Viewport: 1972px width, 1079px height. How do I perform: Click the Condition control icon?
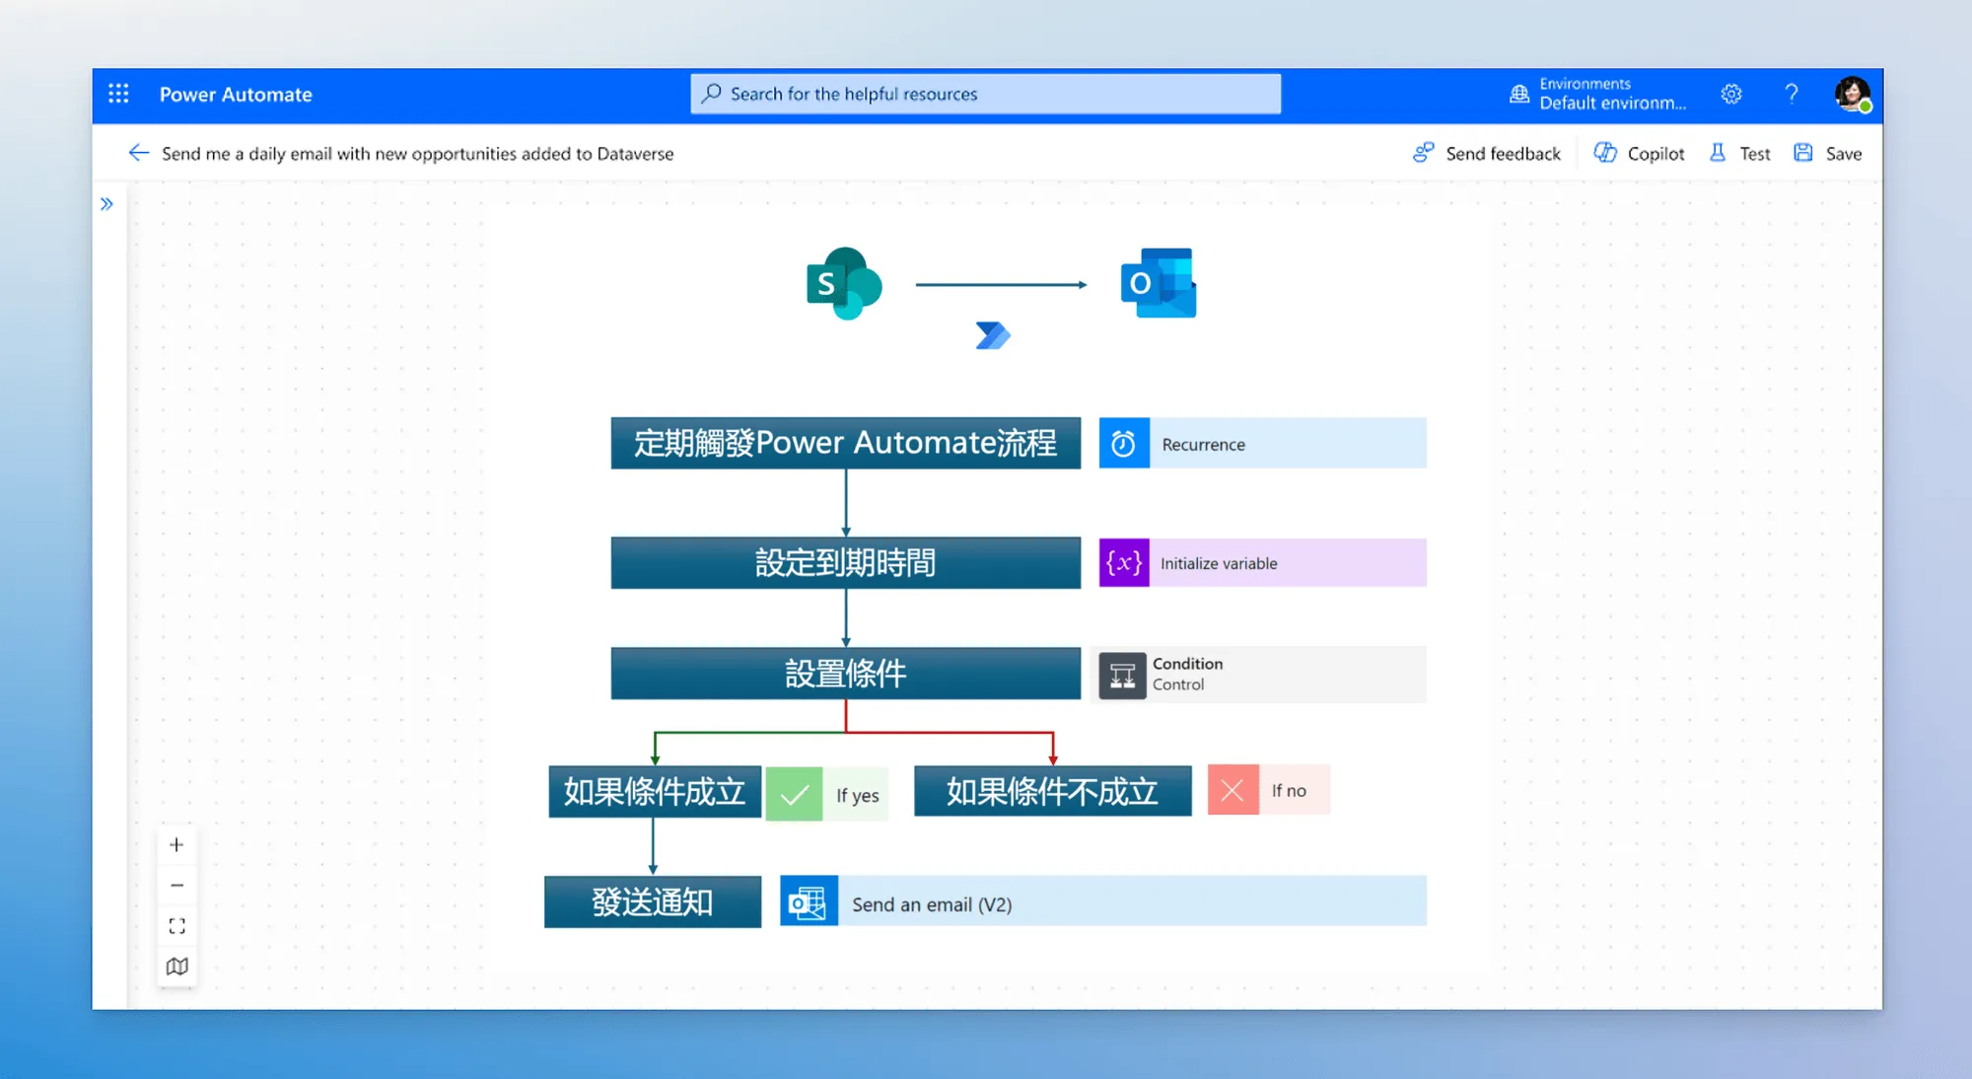pyautogui.click(x=1122, y=676)
